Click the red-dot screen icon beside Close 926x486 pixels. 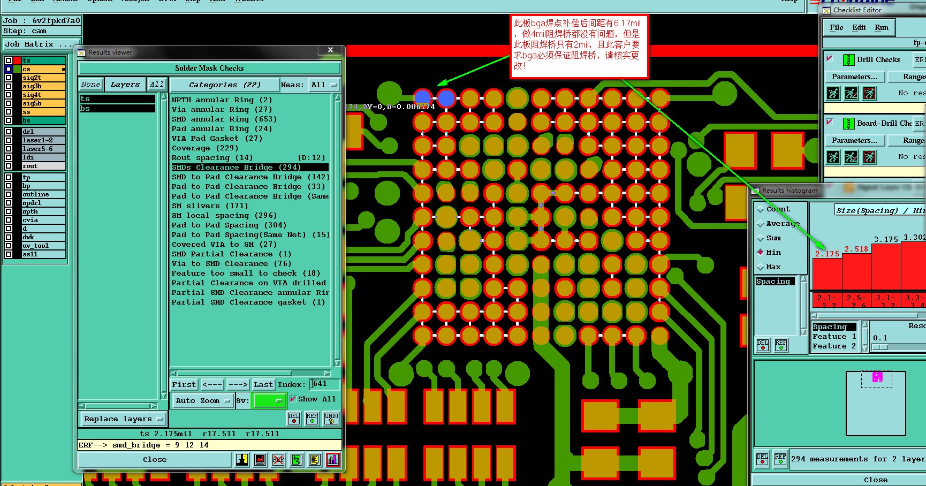click(260, 459)
